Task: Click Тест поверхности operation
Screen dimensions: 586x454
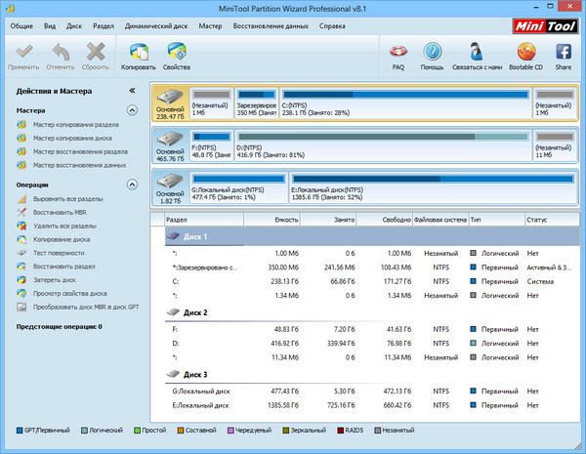Action: (x=59, y=253)
